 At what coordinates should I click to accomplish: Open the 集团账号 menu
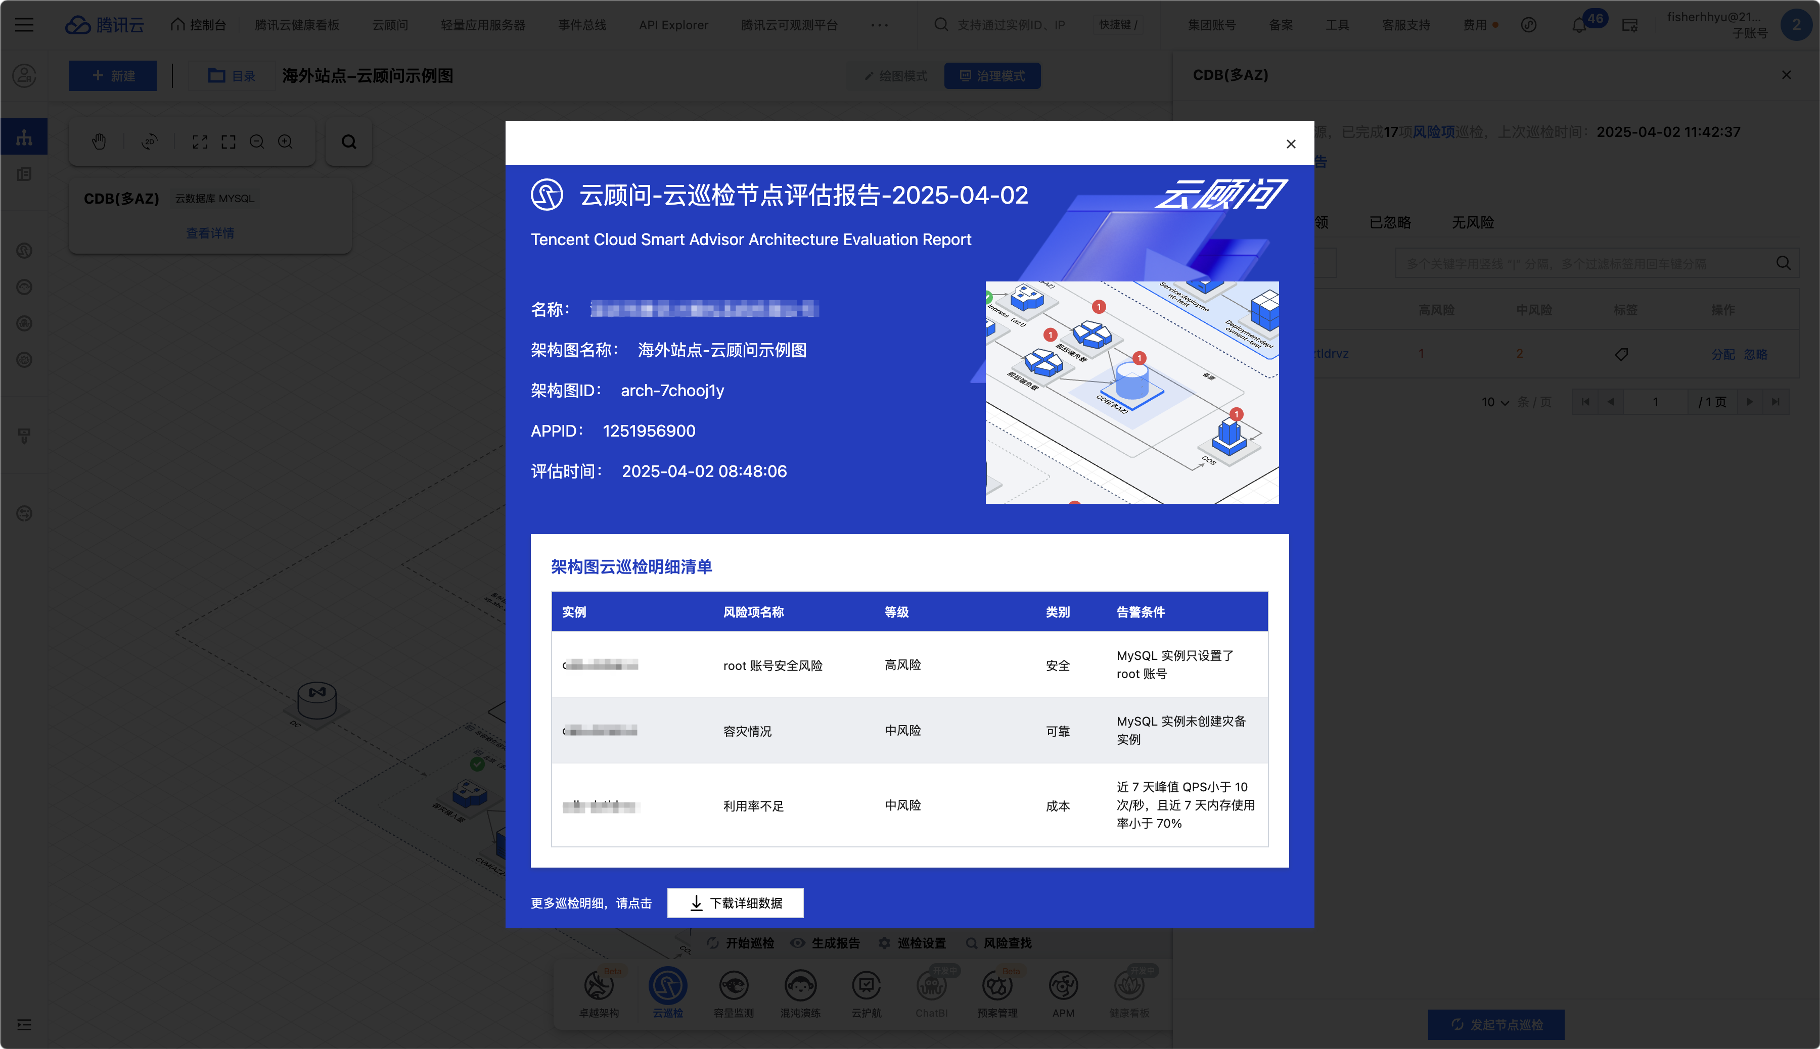point(1212,24)
